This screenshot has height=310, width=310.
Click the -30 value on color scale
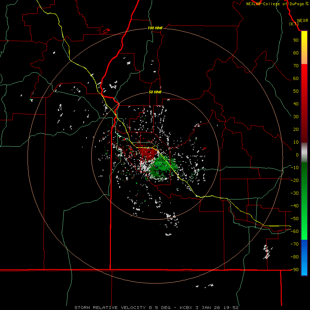294,193
